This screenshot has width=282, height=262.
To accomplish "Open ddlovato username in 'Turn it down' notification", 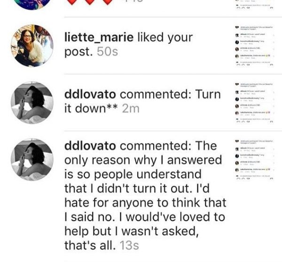I will [x=90, y=94].
